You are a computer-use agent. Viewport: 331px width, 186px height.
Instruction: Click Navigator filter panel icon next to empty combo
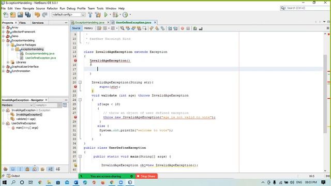point(65,105)
